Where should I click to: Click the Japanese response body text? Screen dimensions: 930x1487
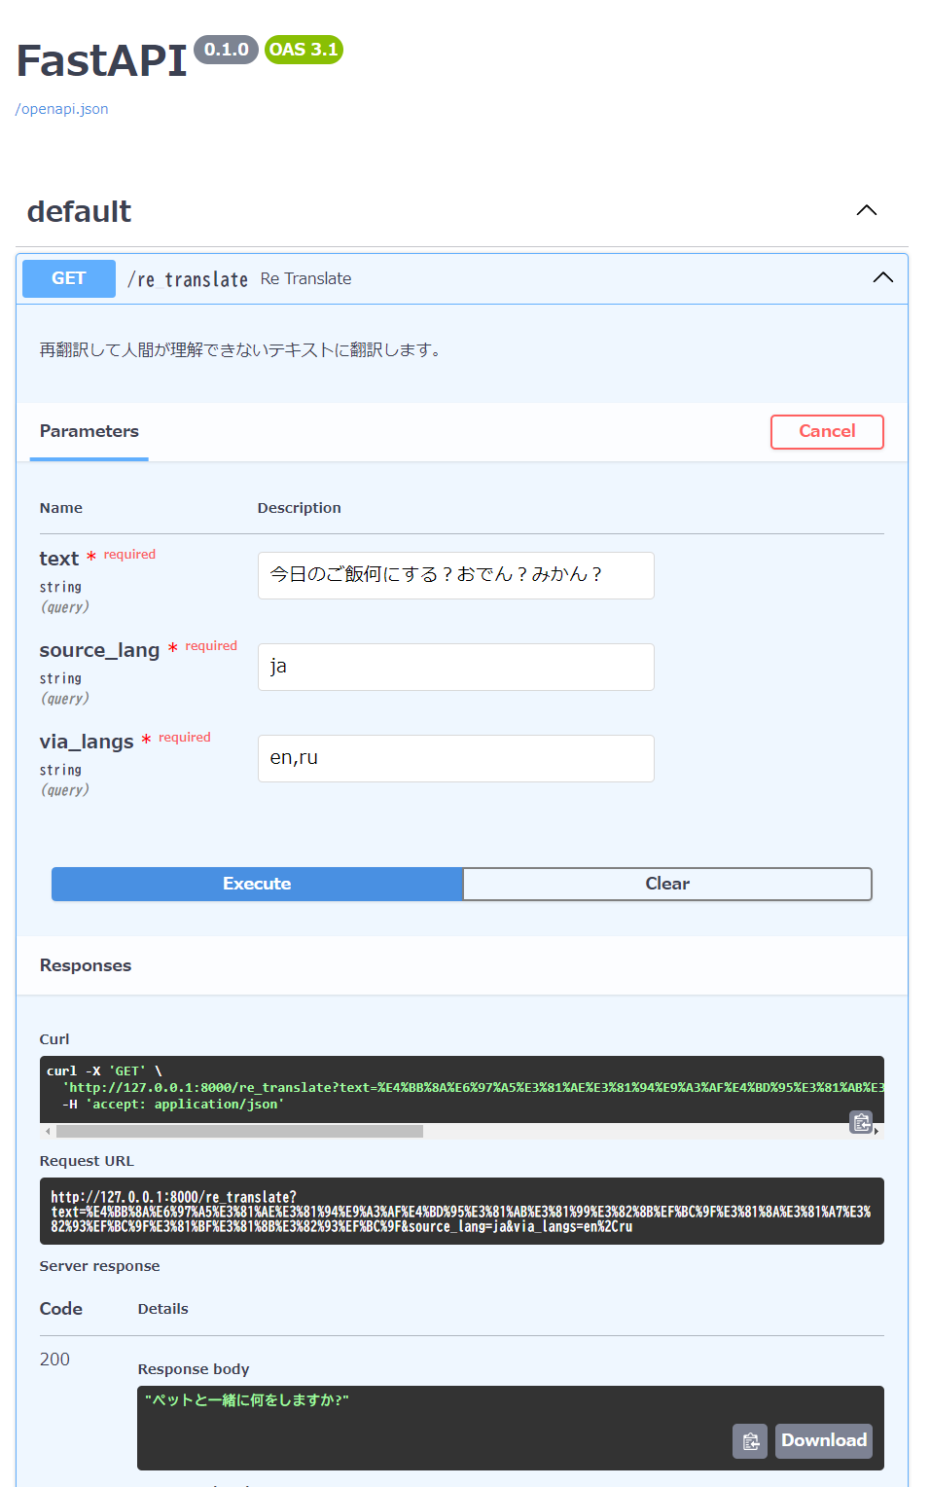pos(247,1400)
